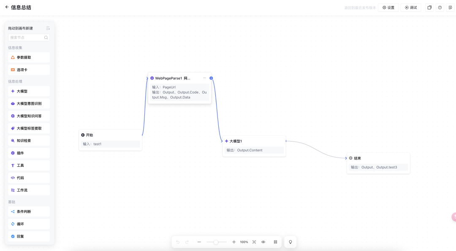Click the 搜索节点 search field
Screen dimensions: 456x251
click(x=27, y=37)
